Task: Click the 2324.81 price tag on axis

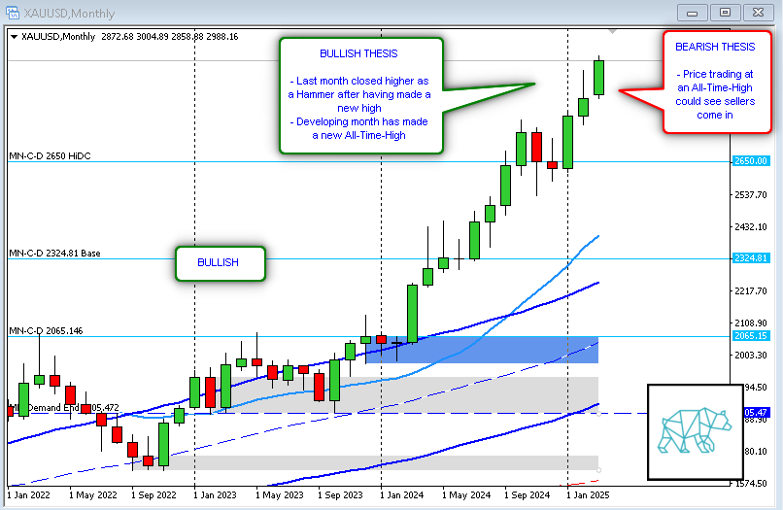Action: point(750,258)
